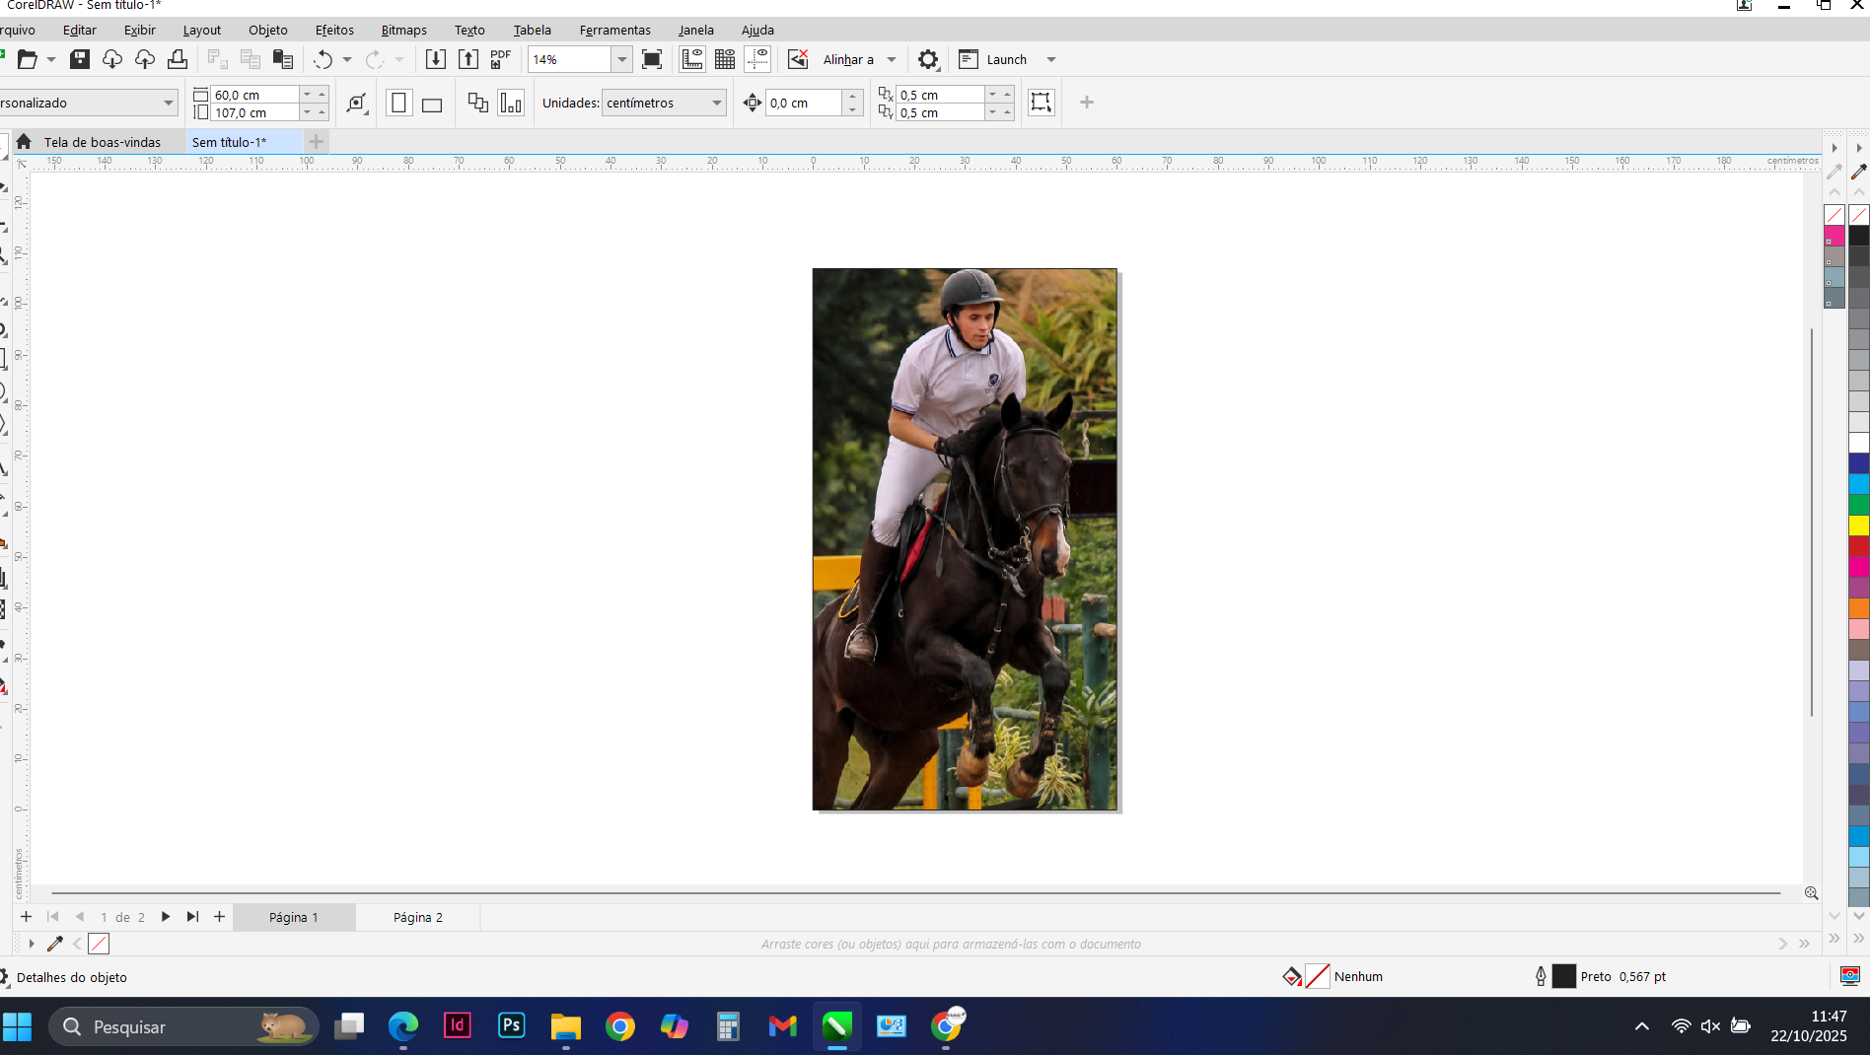This screenshot has width=1870, height=1055.
Task: Toggle the grid display
Action: (x=725, y=59)
